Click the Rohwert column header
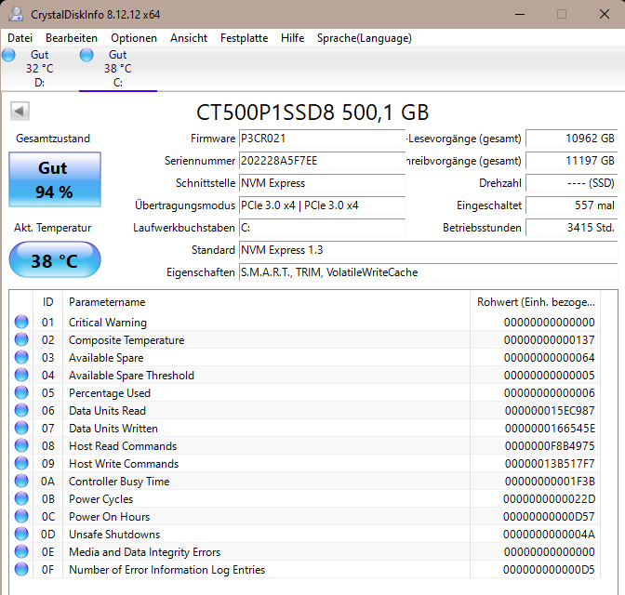This screenshot has width=625, height=595. (x=536, y=302)
